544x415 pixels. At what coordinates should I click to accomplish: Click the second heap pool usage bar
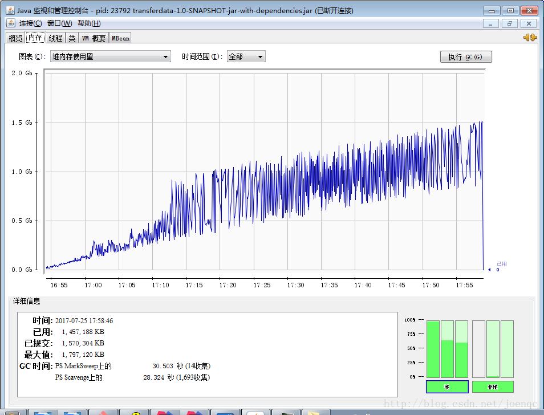(447, 349)
